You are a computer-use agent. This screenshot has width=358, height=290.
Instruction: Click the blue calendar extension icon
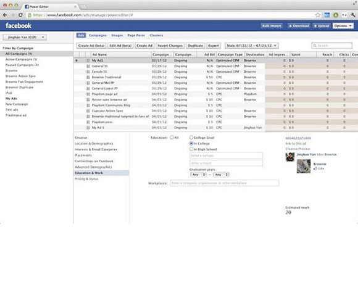pos(327,15)
